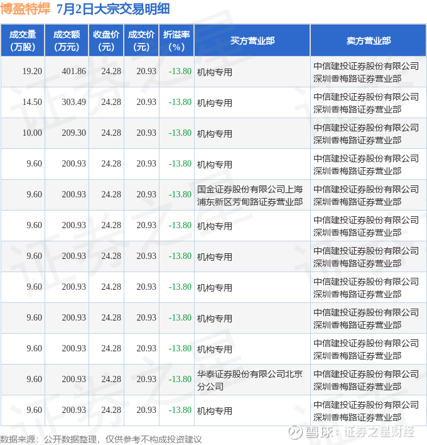This screenshot has width=427, height=445.
Task: Click the orange stock name 博盈特焊
Action: click(25, 9)
